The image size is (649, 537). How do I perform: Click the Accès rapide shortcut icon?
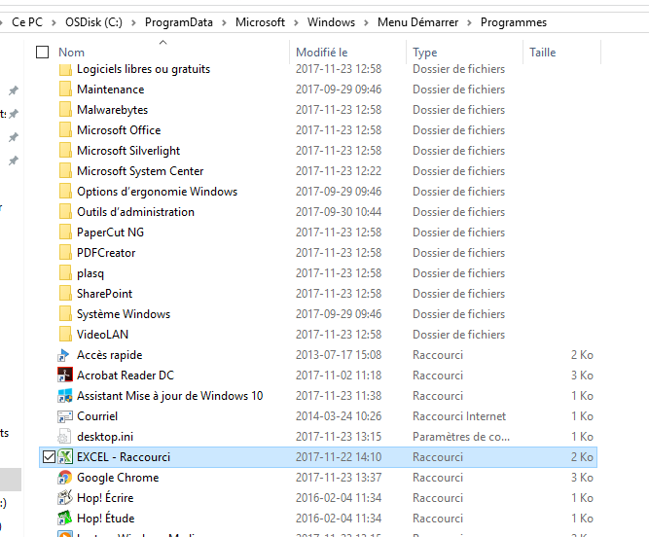coord(64,355)
